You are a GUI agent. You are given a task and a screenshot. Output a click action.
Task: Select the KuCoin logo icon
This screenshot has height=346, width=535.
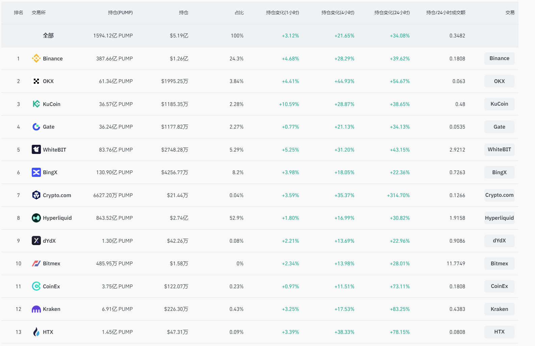36,104
